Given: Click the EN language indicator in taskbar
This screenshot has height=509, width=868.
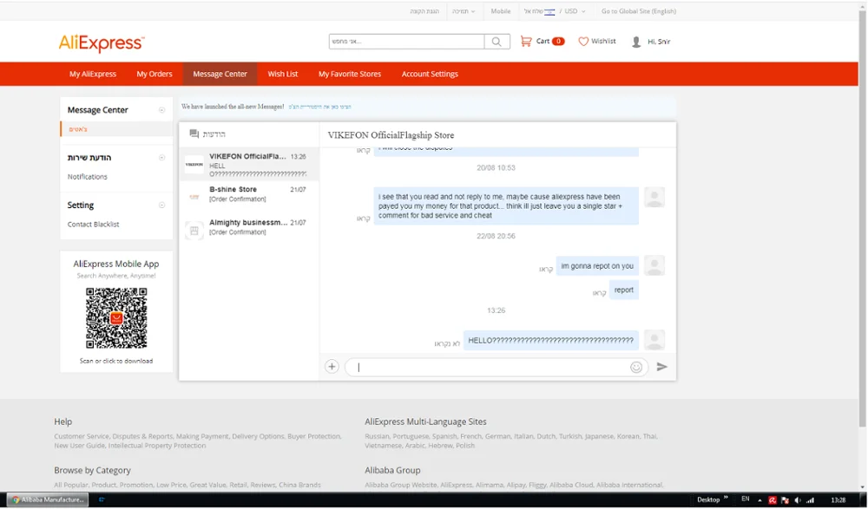Looking at the screenshot, I should (746, 499).
